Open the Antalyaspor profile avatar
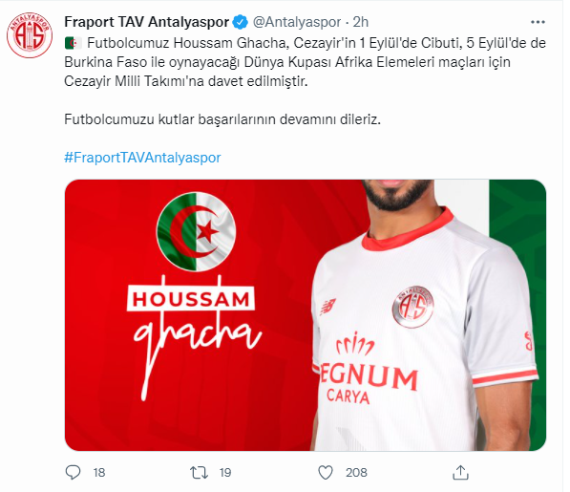This screenshot has height=492, width=570. pyautogui.click(x=30, y=35)
